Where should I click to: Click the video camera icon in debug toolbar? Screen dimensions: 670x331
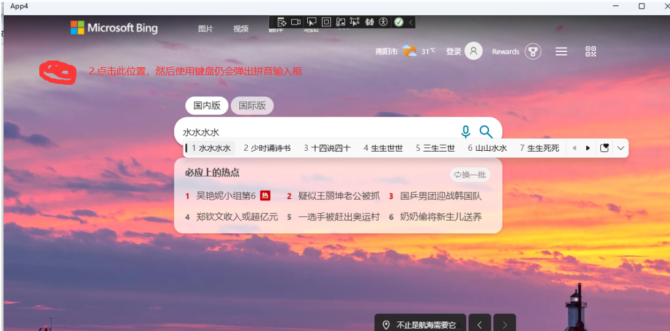point(296,22)
